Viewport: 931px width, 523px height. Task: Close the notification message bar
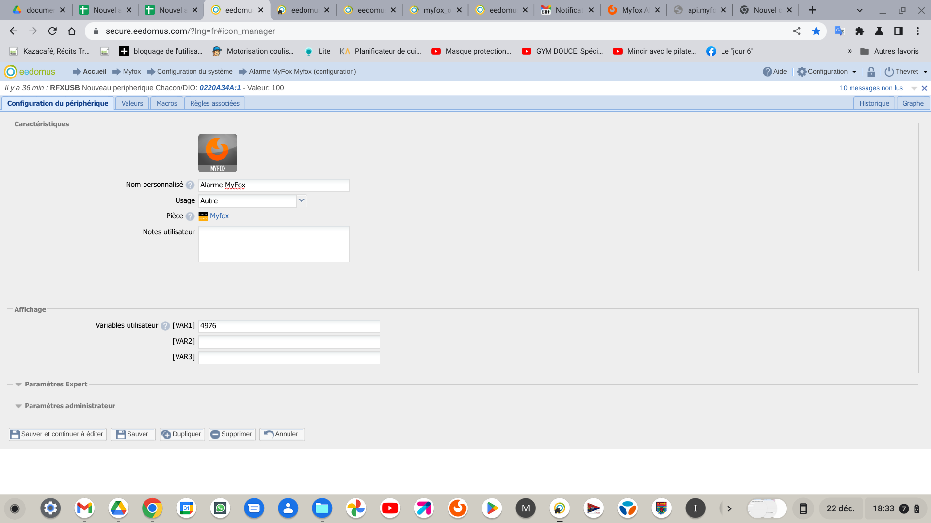[924, 88]
